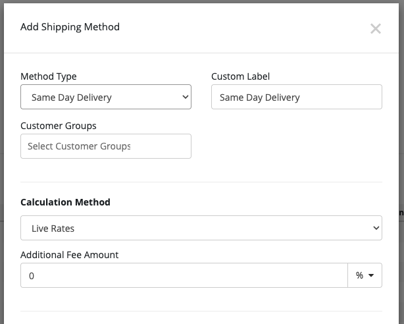Click the Custom Label field label
This screenshot has width=404, height=324.
(x=240, y=76)
